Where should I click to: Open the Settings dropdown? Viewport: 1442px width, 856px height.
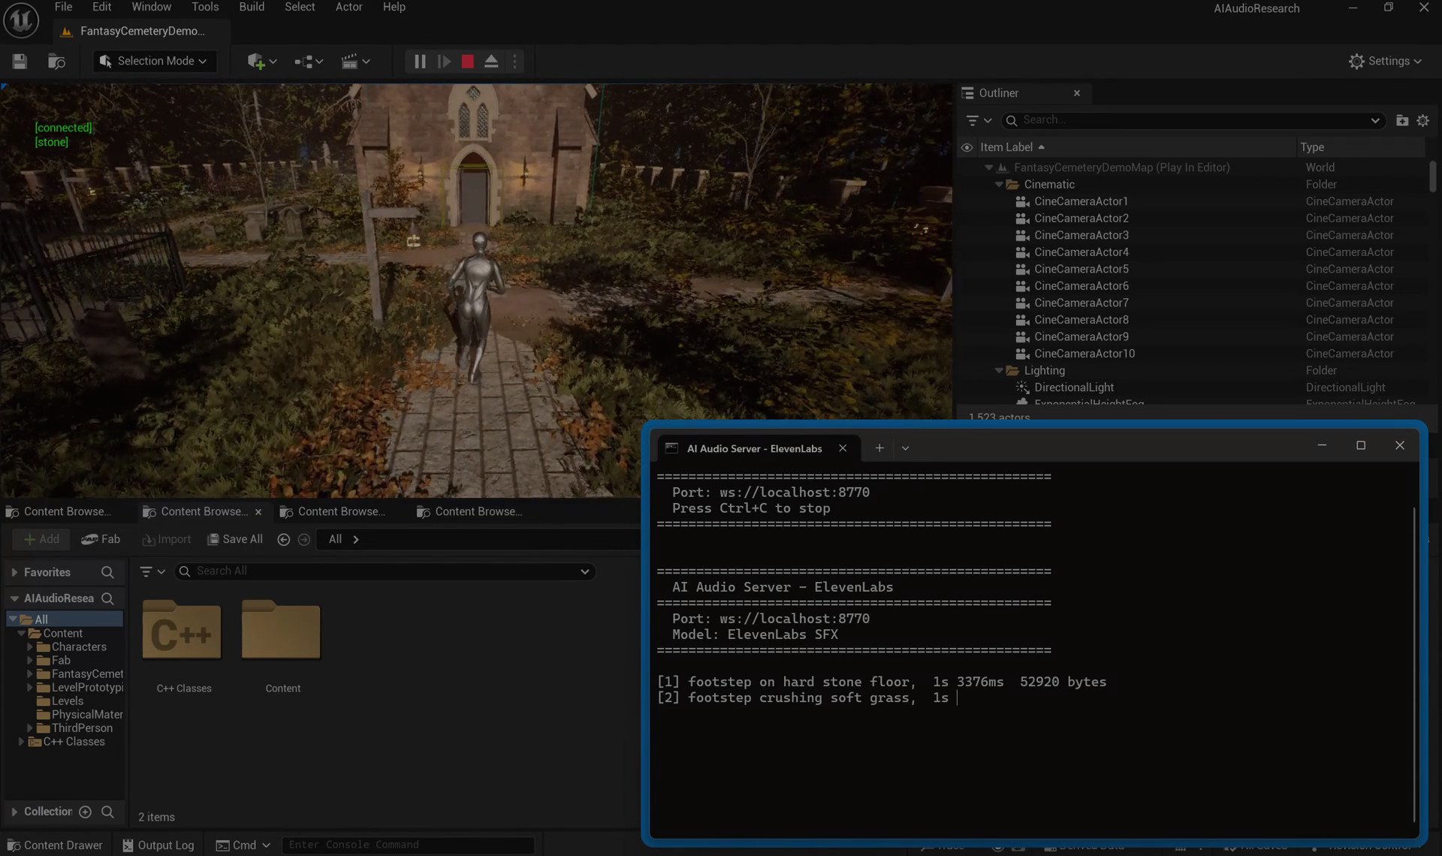pyautogui.click(x=1385, y=62)
